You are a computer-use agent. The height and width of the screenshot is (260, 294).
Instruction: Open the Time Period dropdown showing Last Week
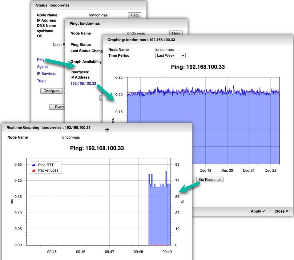tap(170, 55)
